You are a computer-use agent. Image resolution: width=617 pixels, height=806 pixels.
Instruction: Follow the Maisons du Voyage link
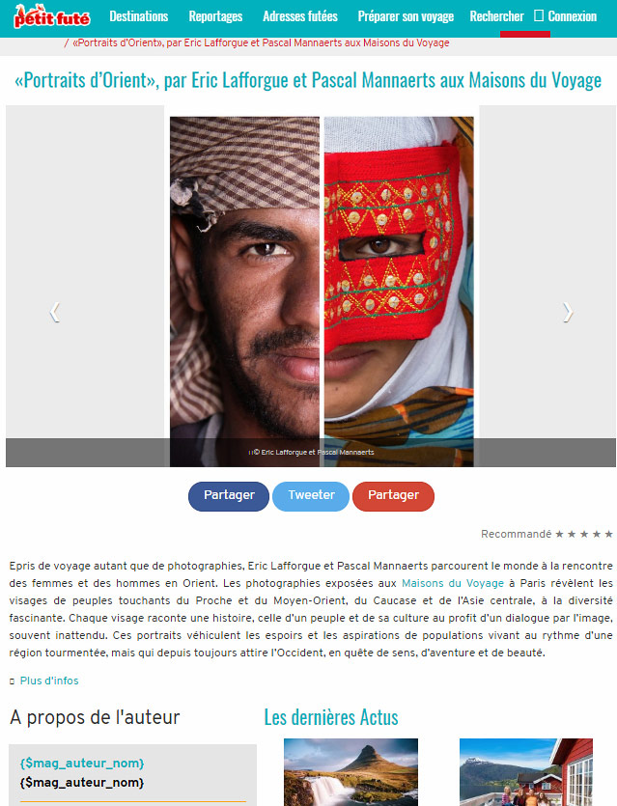point(453,583)
